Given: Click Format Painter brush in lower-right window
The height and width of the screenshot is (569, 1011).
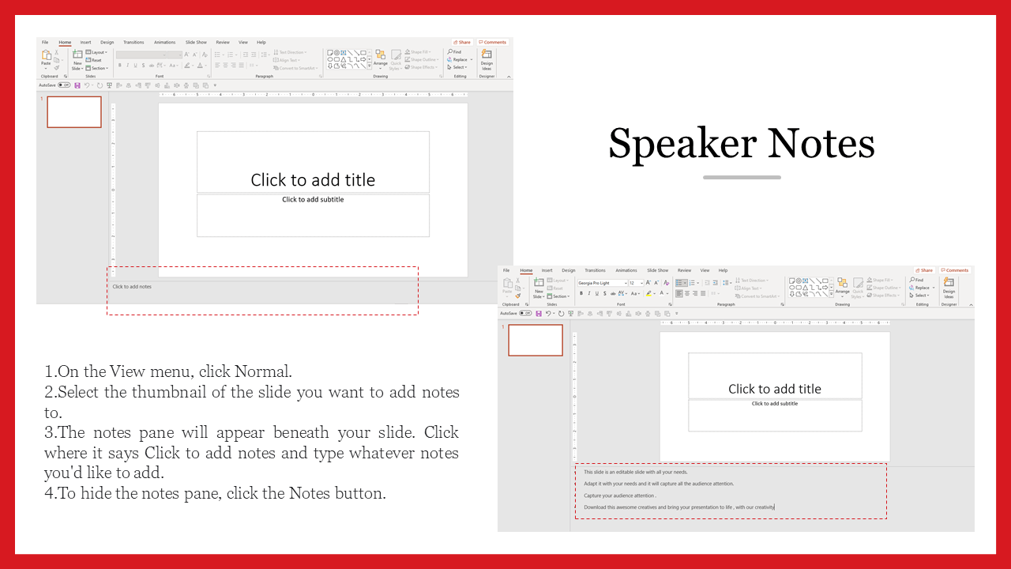Looking at the screenshot, I should click(518, 296).
